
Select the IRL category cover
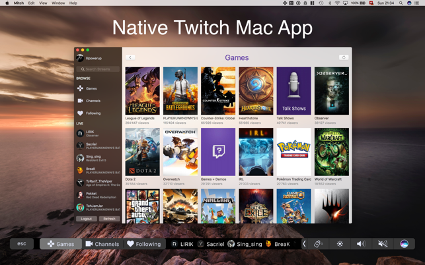(x=256, y=152)
